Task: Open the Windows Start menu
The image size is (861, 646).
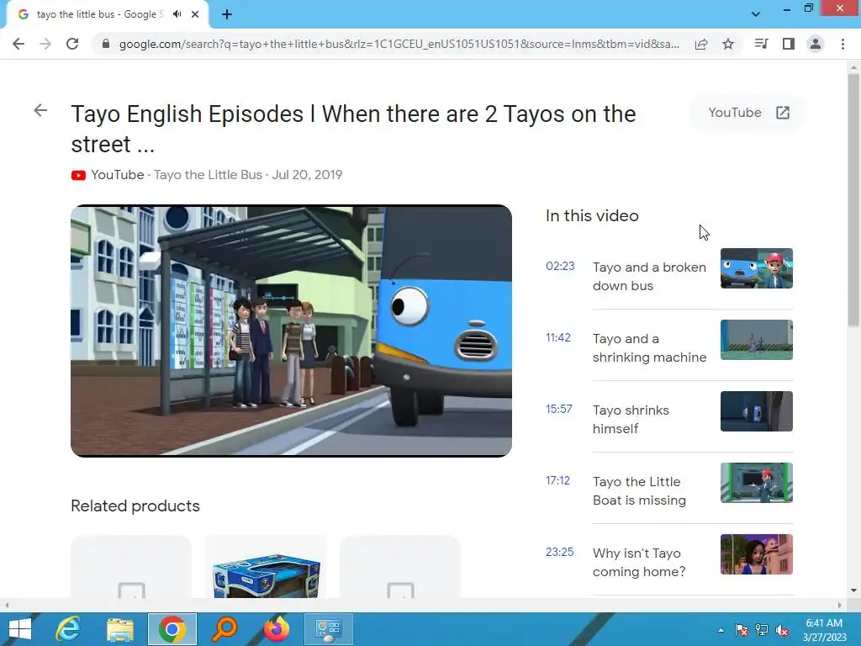Action: point(20,629)
